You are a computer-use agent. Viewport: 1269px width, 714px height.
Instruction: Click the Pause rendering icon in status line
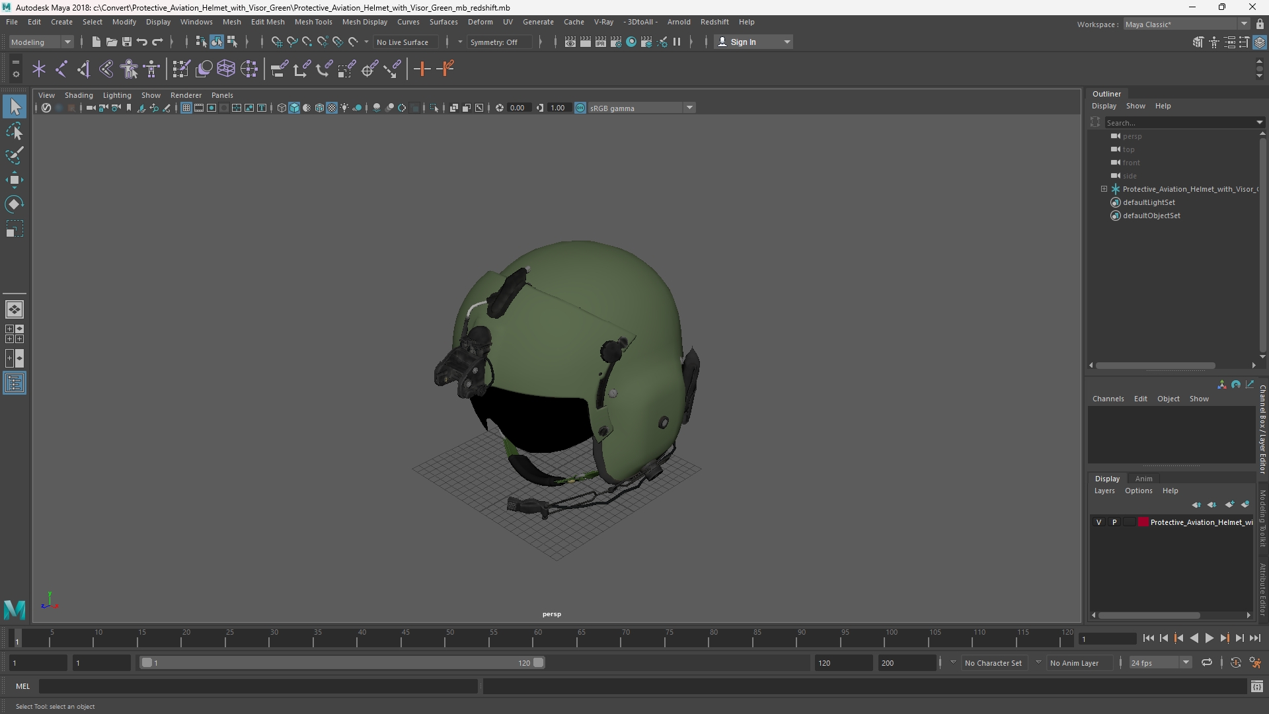pos(677,42)
